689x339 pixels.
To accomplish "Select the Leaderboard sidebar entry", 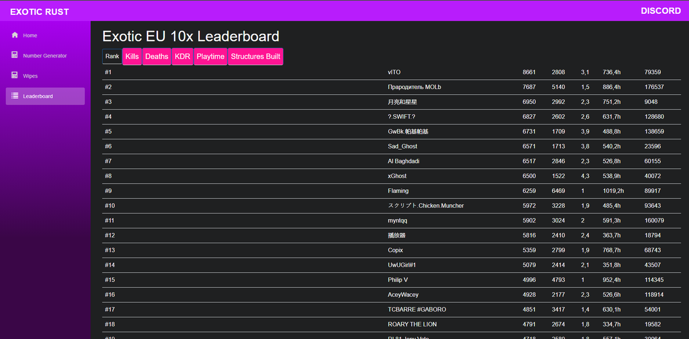I will pos(45,96).
